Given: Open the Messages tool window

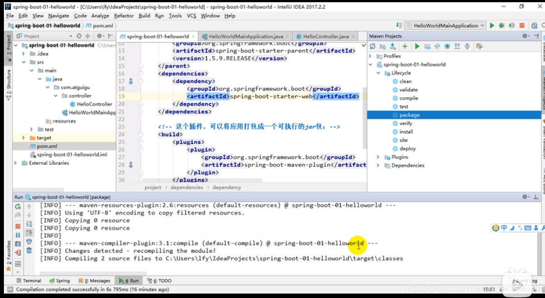Looking at the screenshot, I should [x=94, y=281].
